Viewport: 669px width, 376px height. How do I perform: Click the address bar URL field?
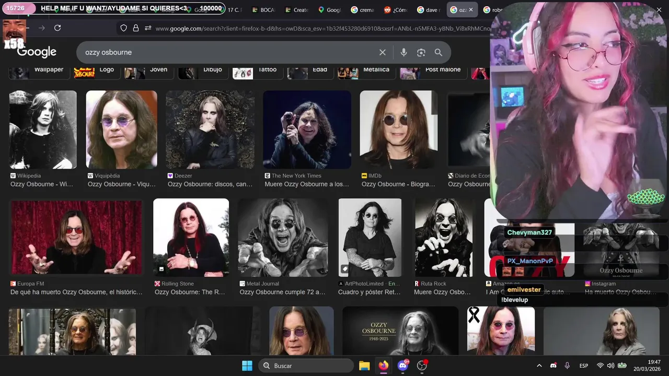pos(322,28)
